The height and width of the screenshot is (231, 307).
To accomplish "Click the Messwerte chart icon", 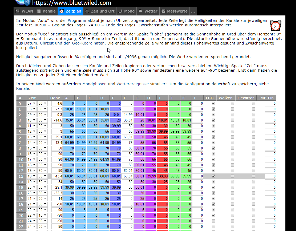I will (163, 11).
